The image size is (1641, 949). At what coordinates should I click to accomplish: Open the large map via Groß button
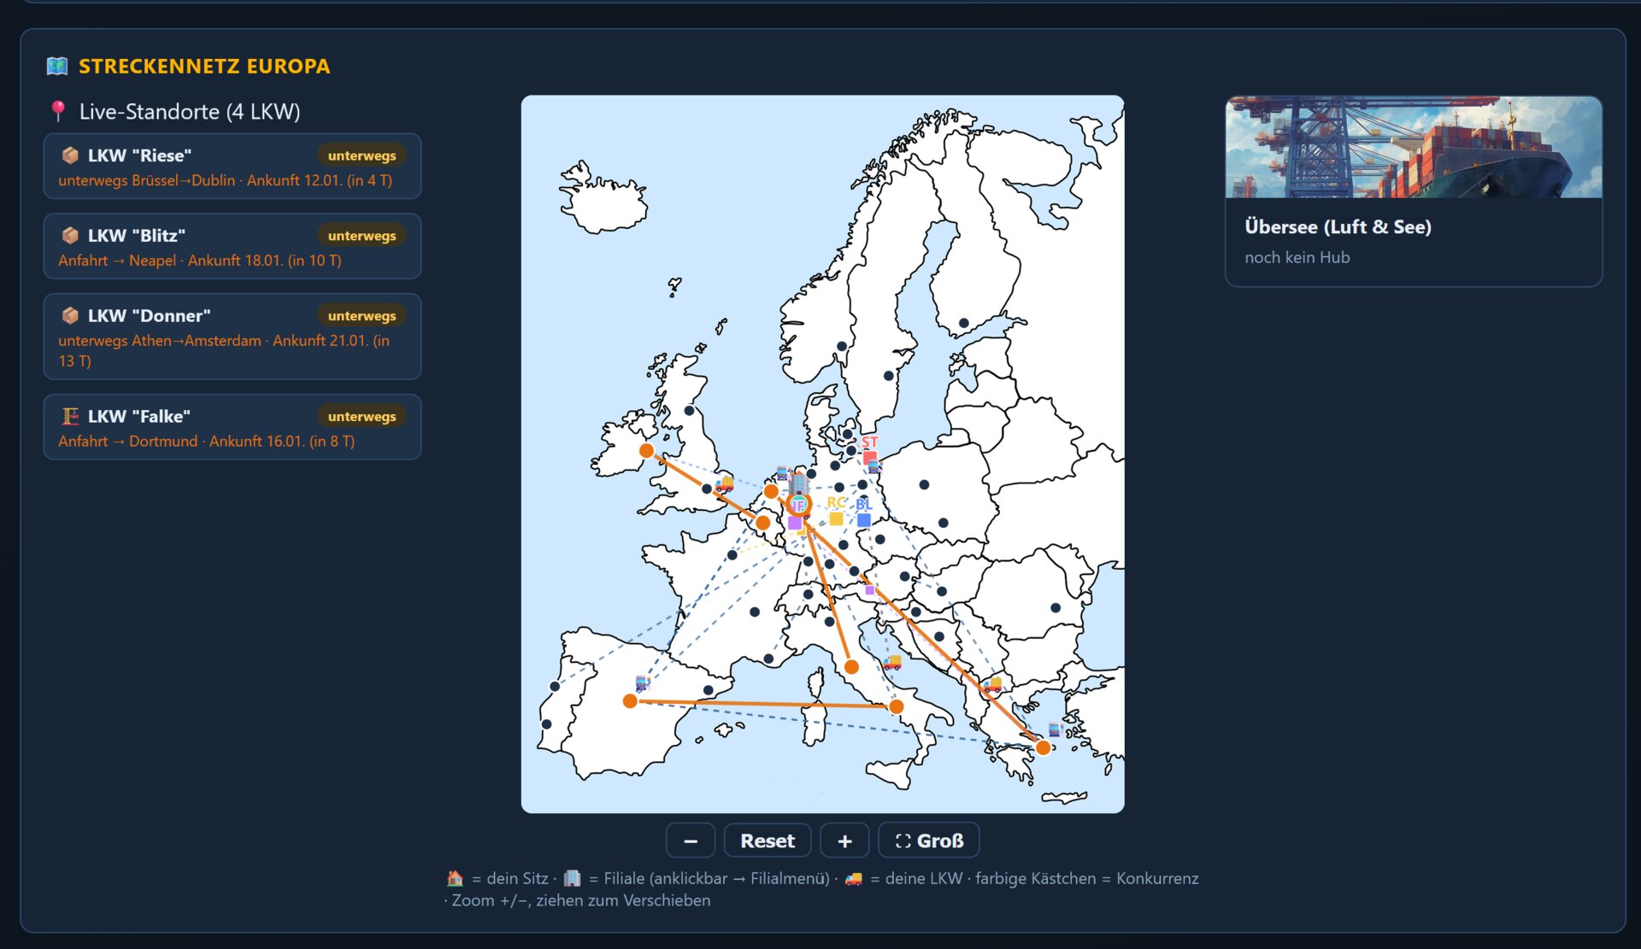[929, 841]
